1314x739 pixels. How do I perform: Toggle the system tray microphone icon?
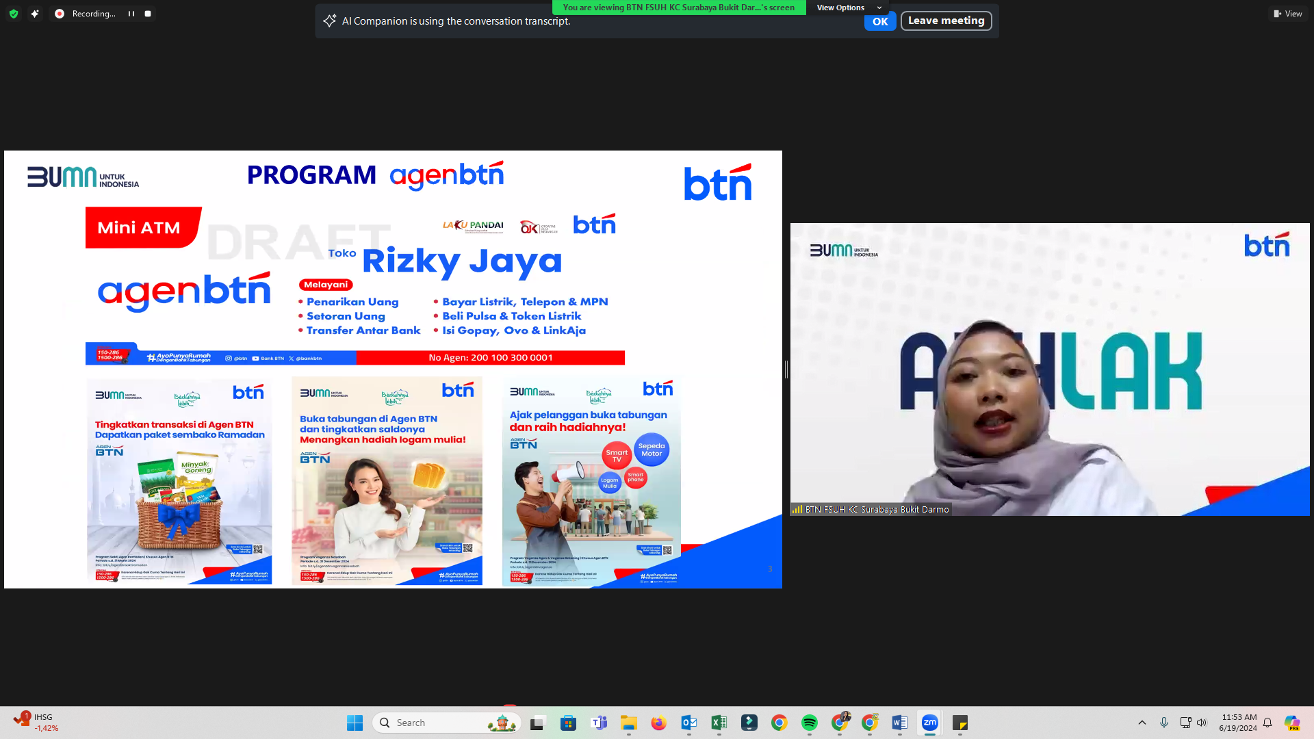pos(1163,723)
